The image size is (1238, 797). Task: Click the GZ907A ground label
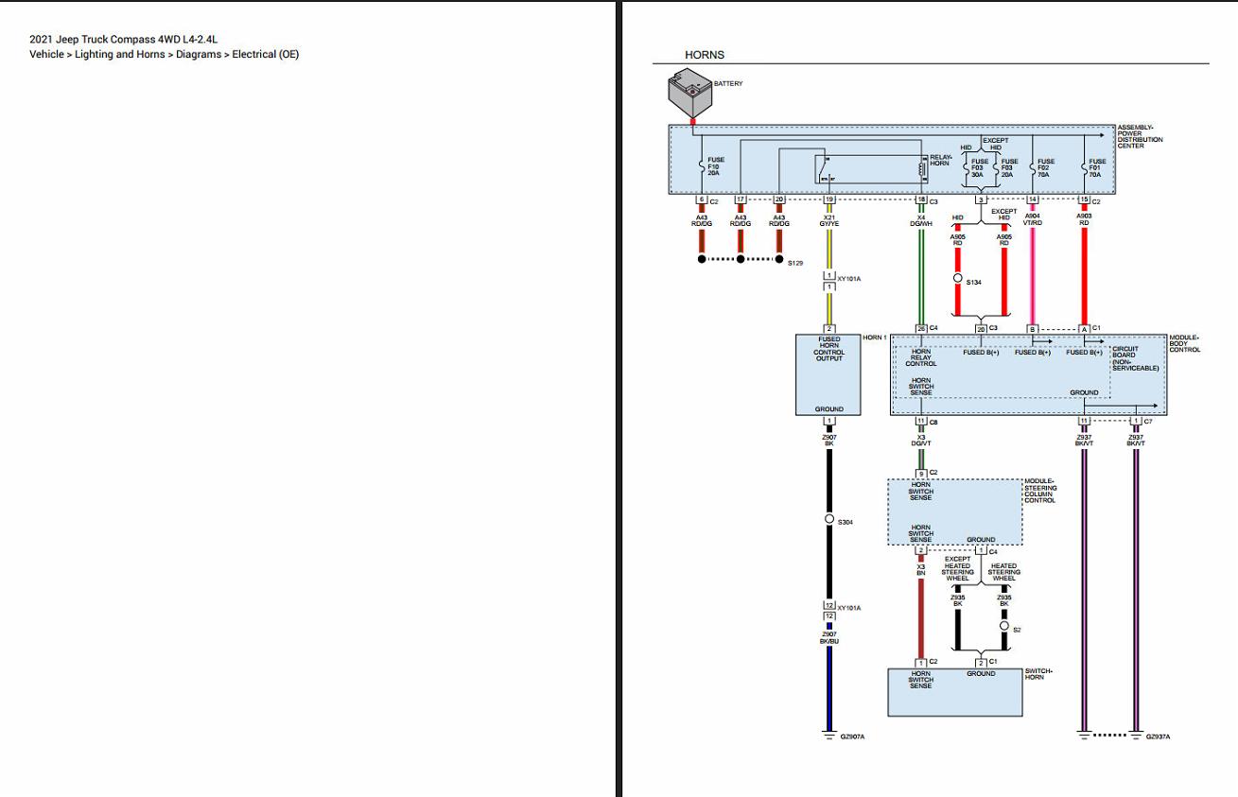853,736
